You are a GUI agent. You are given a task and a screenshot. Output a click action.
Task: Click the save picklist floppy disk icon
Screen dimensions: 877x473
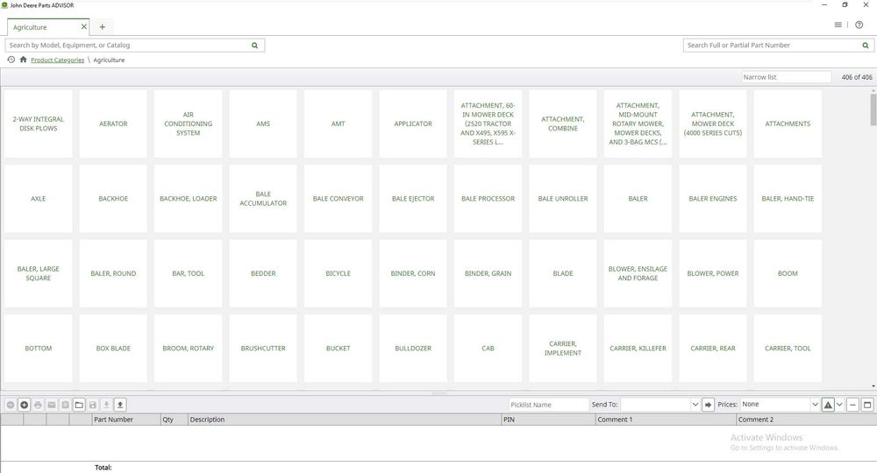pyautogui.click(x=92, y=405)
